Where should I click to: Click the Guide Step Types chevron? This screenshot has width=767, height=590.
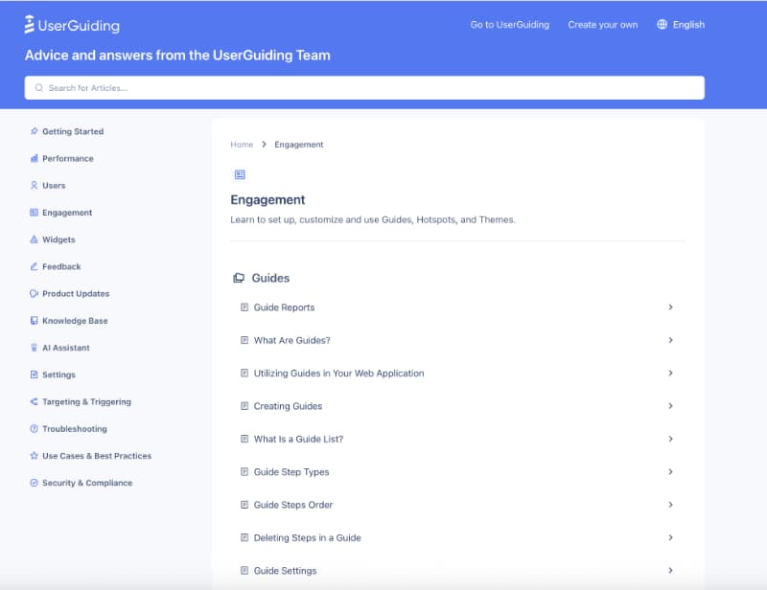670,471
